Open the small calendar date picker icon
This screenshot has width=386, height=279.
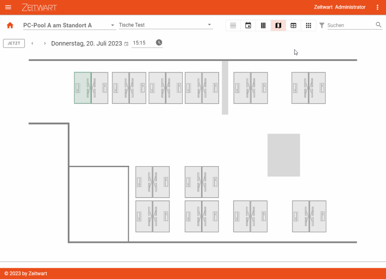pyautogui.click(x=126, y=44)
